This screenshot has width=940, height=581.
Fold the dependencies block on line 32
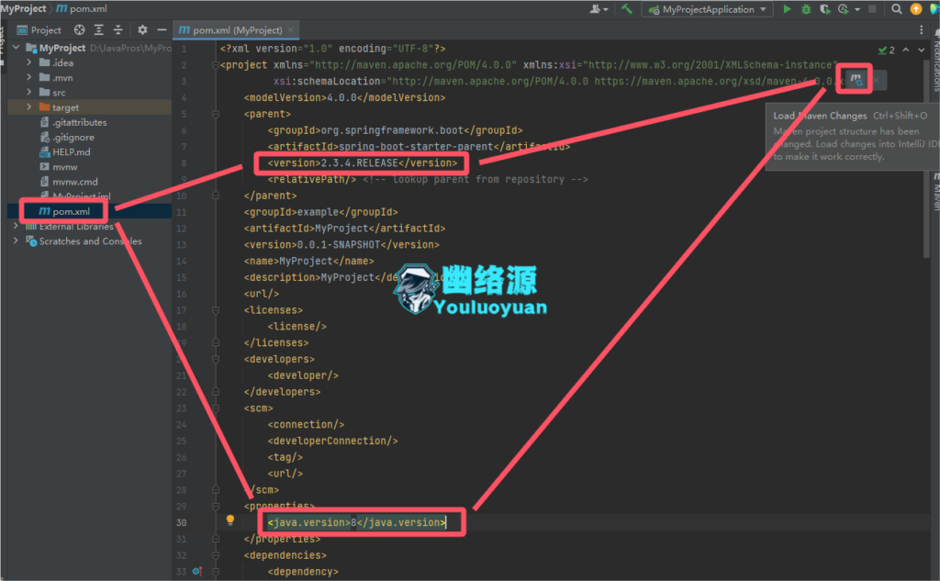click(x=216, y=555)
